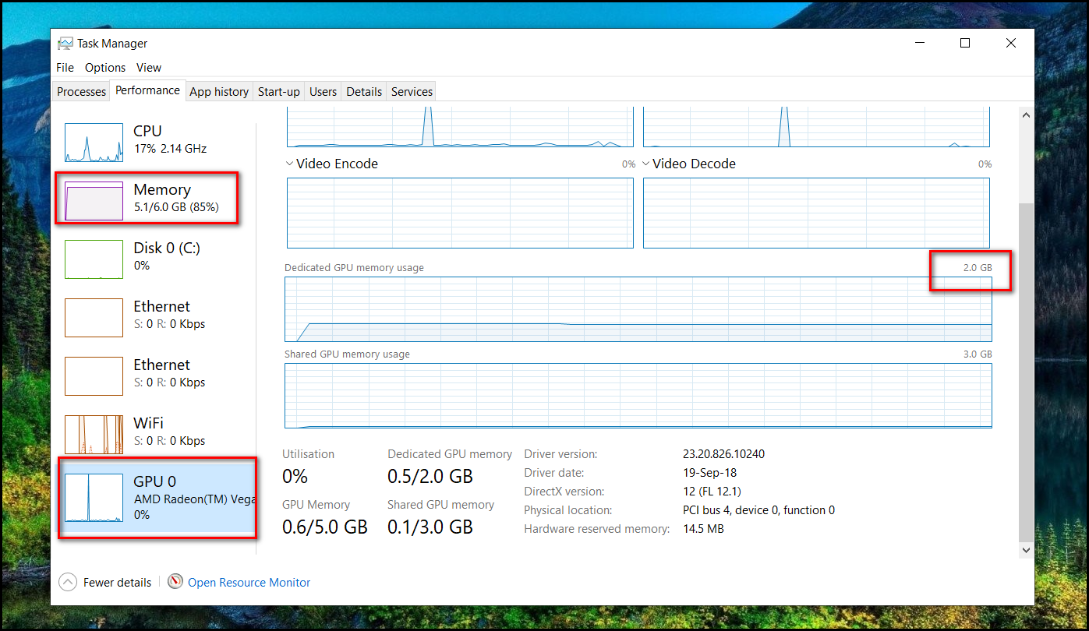The height and width of the screenshot is (631, 1089).
Task: Go to the Start-up tab
Action: 278,92
